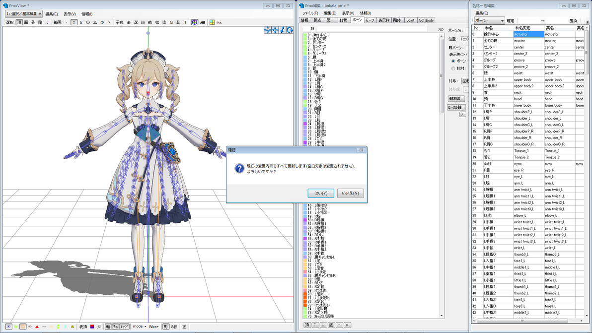The width and height of the screenshot is (592, 333).
Task: Select the ボーン display-target radio button
Action: click(453, 61)
